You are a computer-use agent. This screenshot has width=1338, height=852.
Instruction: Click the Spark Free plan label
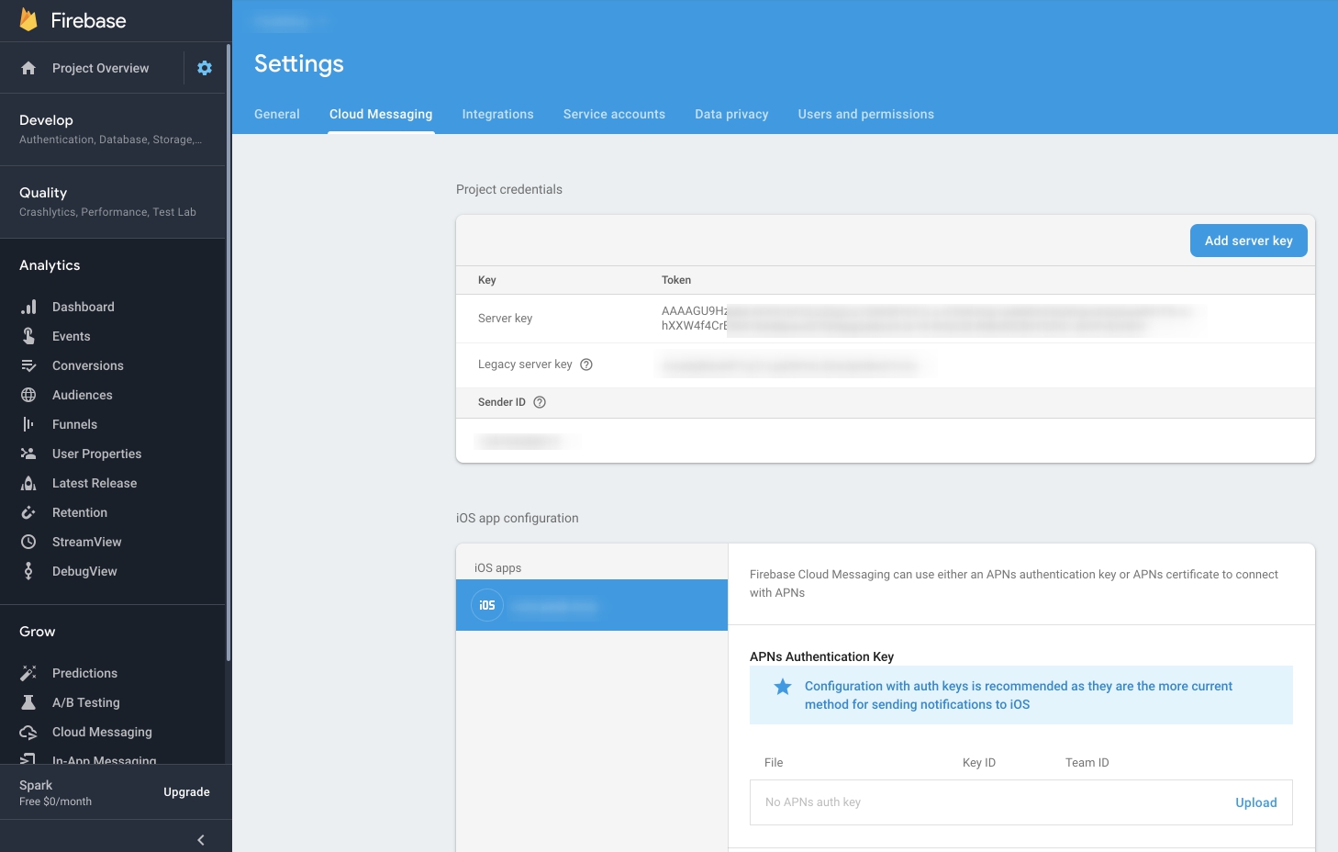click(x=55, y=792)
